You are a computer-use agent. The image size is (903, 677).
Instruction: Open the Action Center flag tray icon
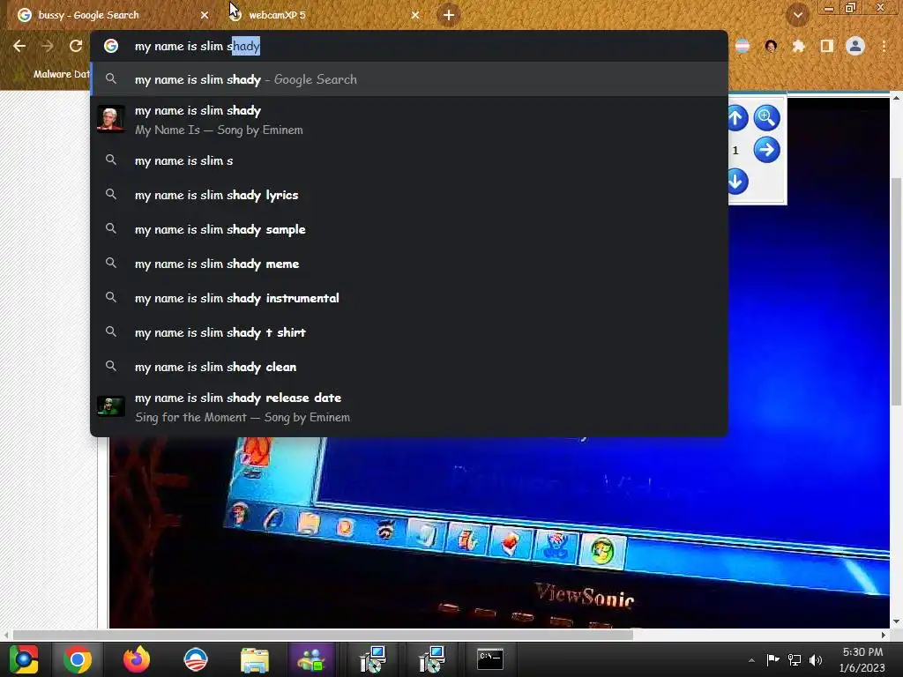tap(772, 659)
